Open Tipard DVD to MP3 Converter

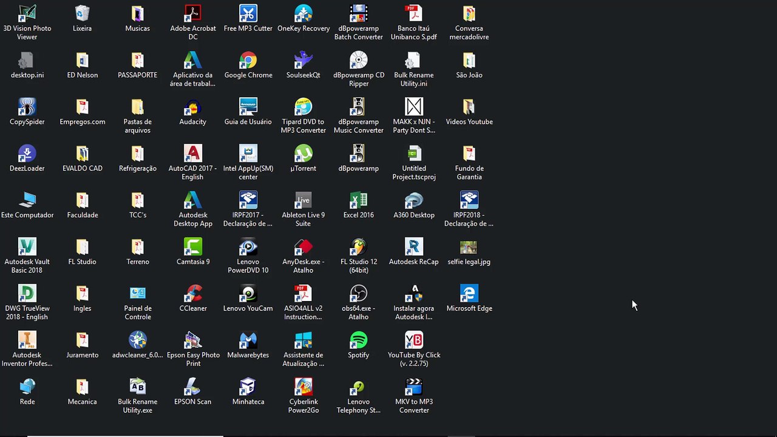tap(304, 107)
